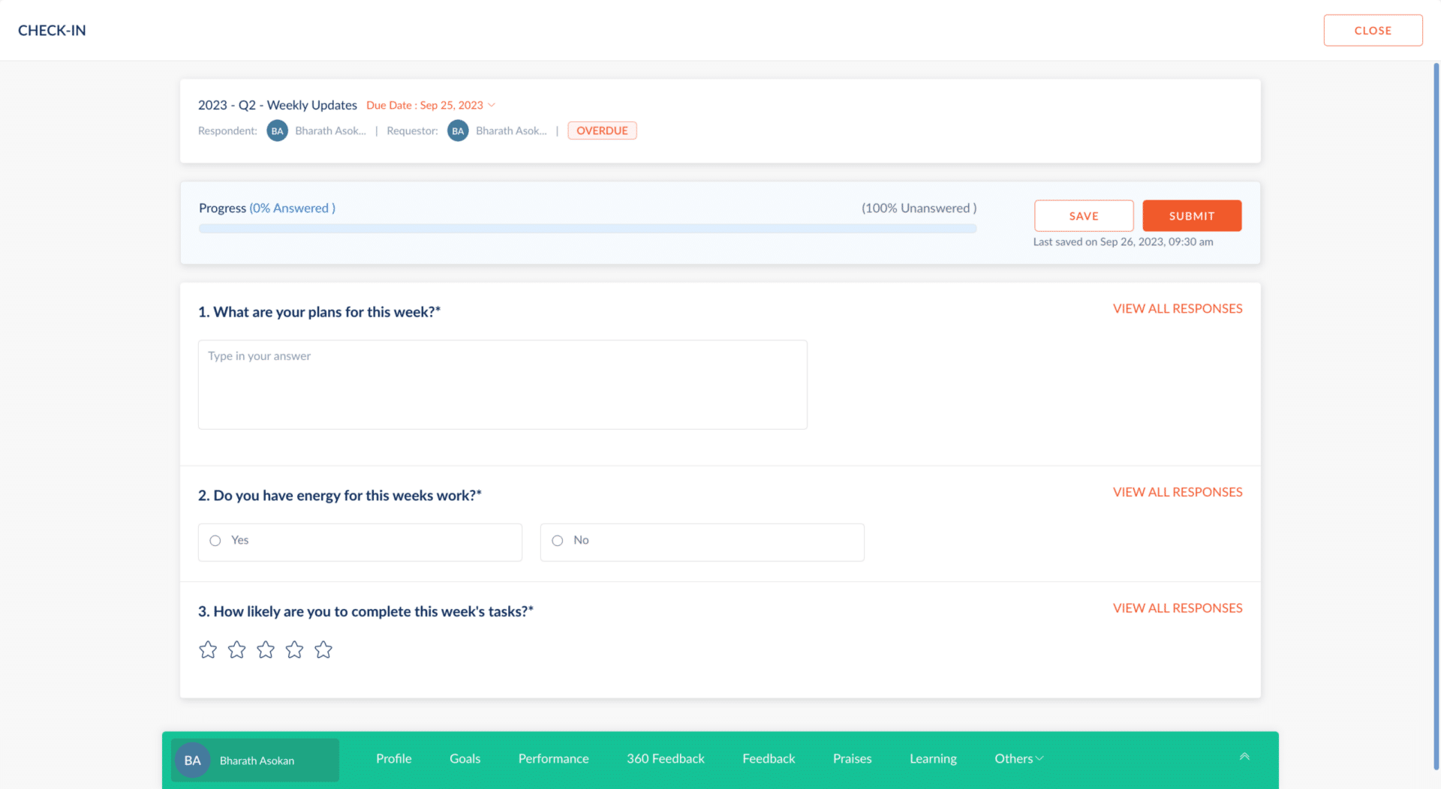Rate one star for completing tasks
The image size is (1441, 789).
[208, 649]
